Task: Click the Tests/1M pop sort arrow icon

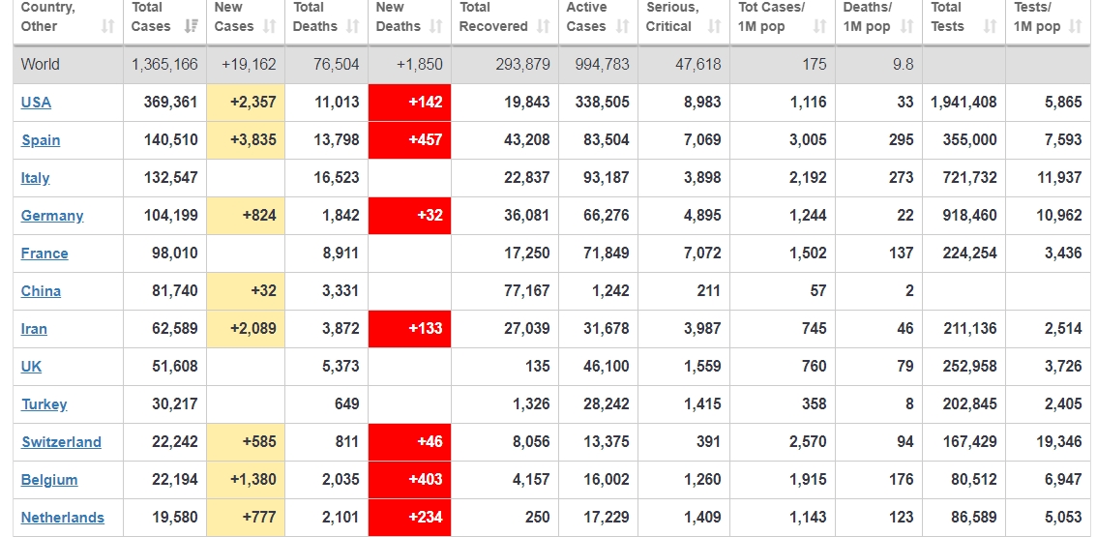Action: 1076,26
